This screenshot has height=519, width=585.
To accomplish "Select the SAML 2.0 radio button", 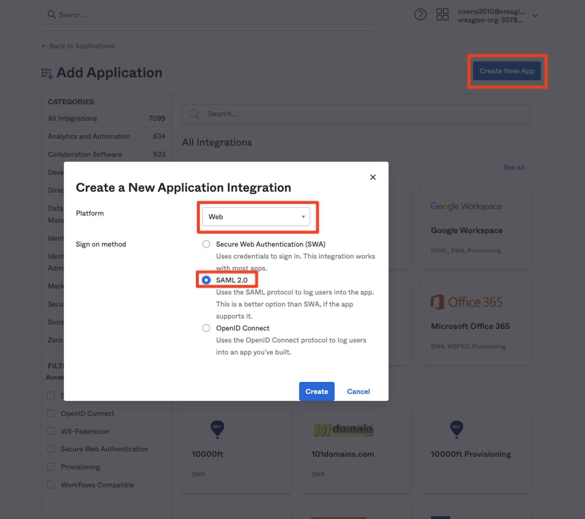I will tap(206, 280).
